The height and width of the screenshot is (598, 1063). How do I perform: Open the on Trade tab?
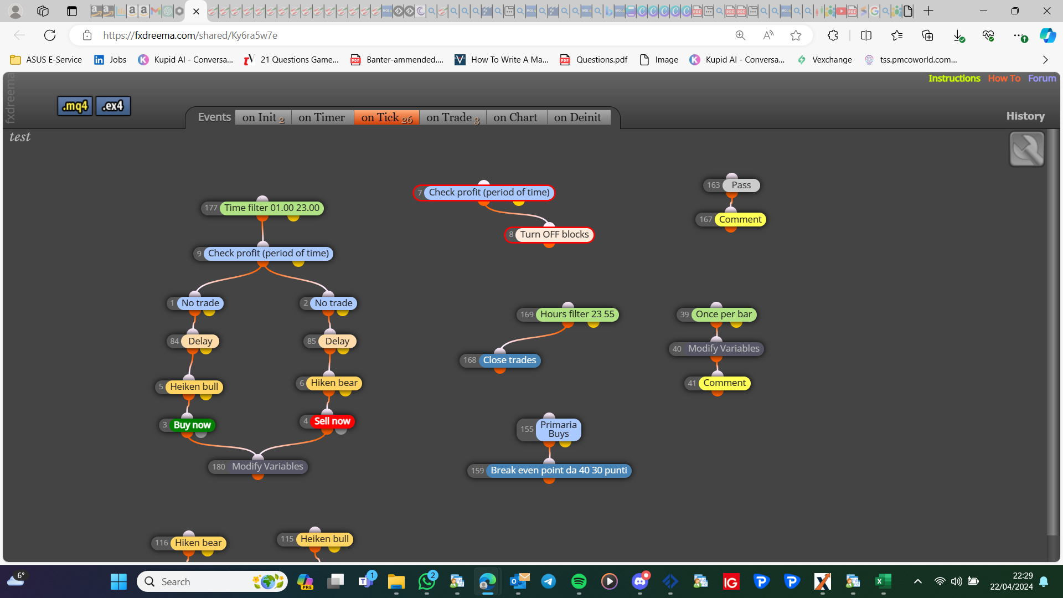(x=452, y=117)
